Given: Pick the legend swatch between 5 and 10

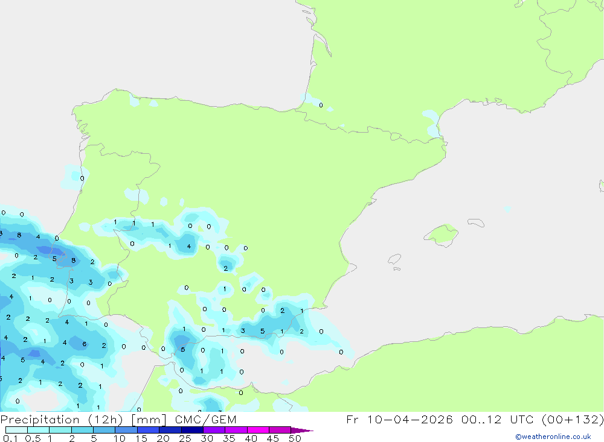Looking at the screenshot, I should click(x=104, y=430).
